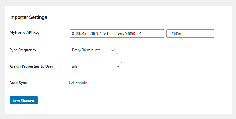The width and height of the screenshot is (236, 119).
Task: Focus the field containing 123456
Action: click(190, 33)
